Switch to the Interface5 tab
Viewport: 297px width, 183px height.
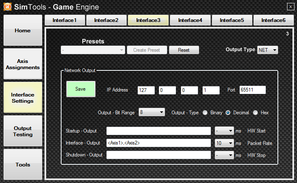pyautogui.click(x=232, y=20)
